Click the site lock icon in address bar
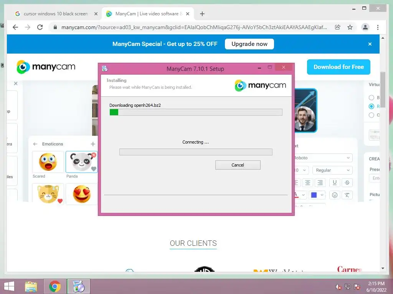The image size is (393, 294). (x=55, y=27)
